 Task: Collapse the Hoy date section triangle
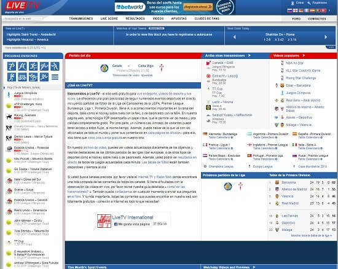click(4, 88)
